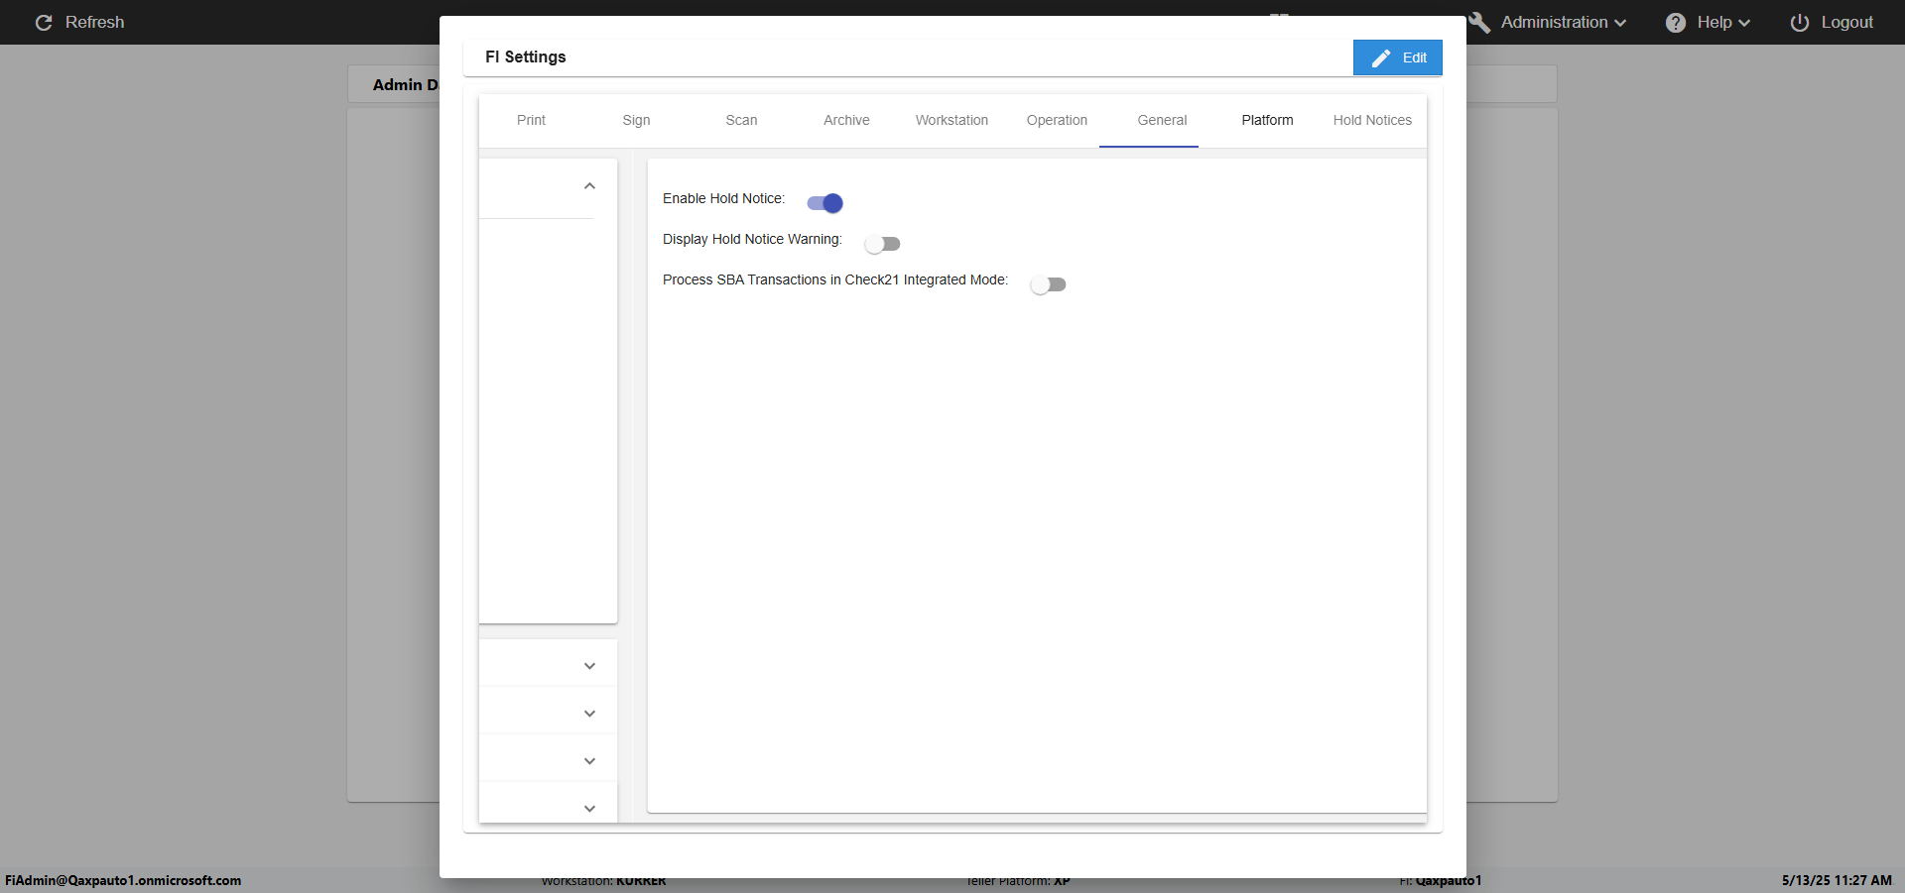Viewport: 1905px width, 893px height.
Task: Expand the bottommost collapsed side panel section
Action: pos(589,809)
